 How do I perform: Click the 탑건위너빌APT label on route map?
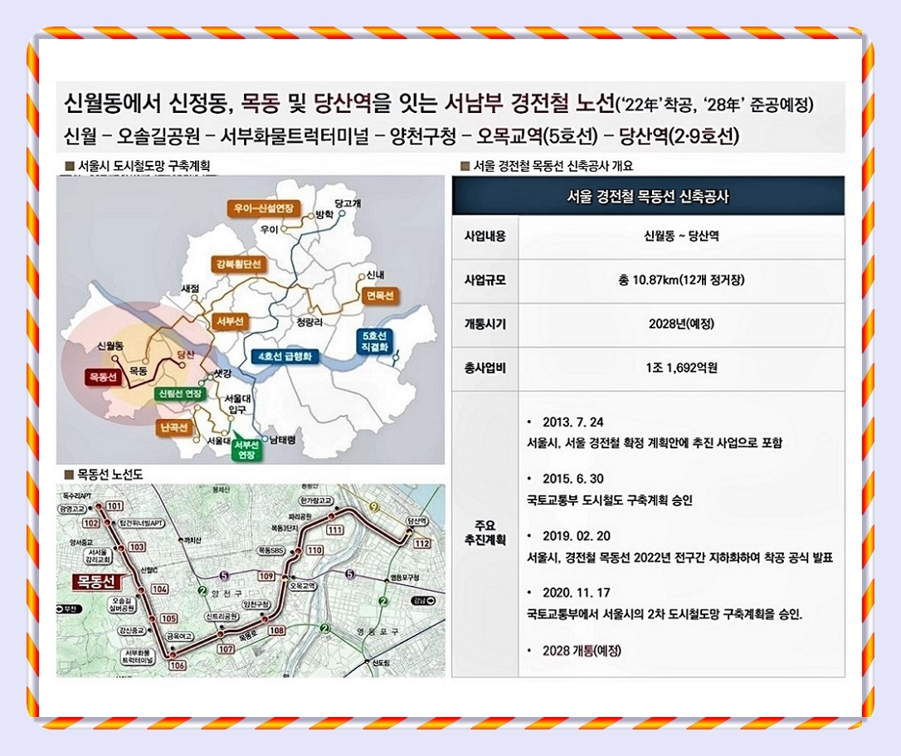click(x=141, y=523)
